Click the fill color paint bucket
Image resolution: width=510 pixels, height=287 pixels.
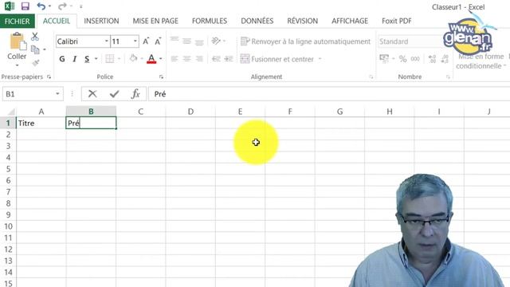133,58
